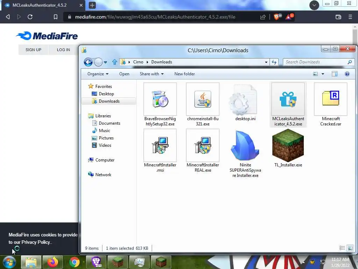Viewport: 358px width, 269px height.
Task: Select the TL_Installer.exe grass block icon
Action: 288,145
